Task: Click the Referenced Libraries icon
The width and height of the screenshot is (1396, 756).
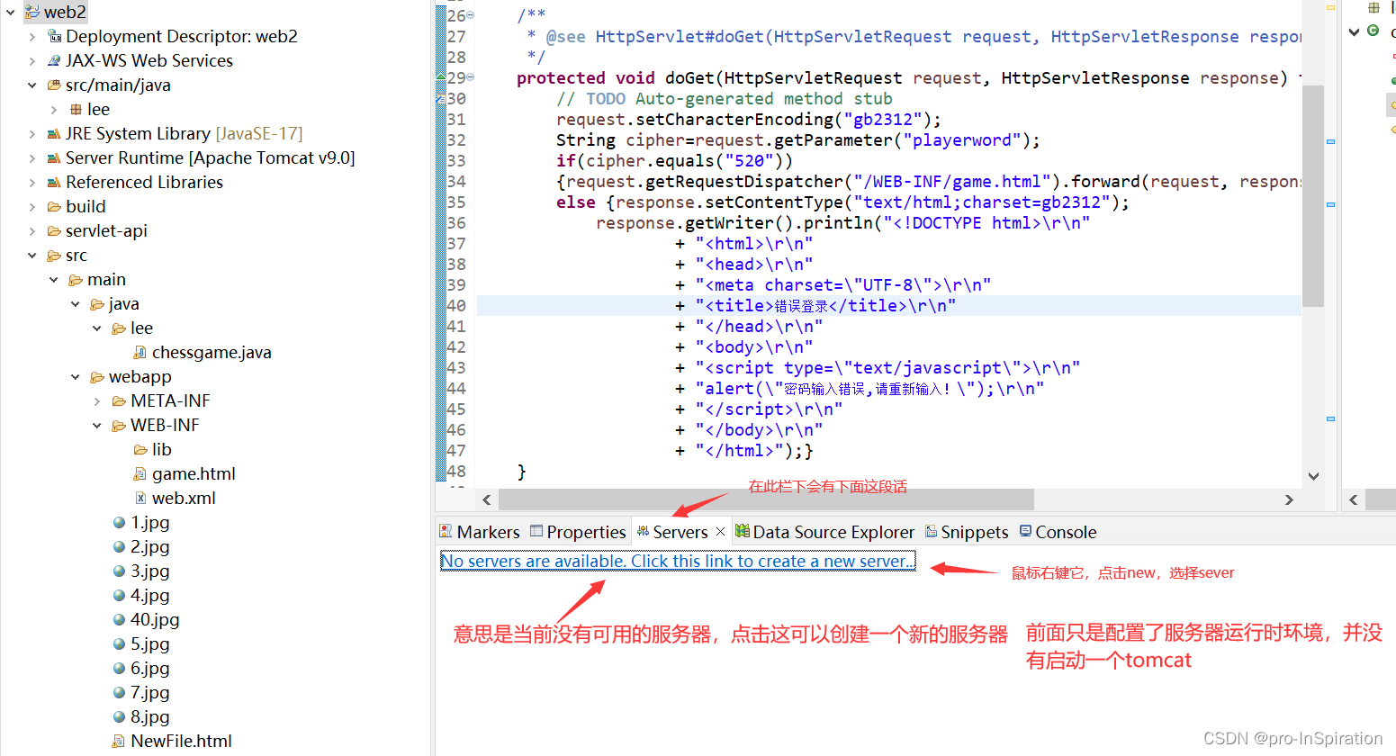Action: [x=54, y=182]
